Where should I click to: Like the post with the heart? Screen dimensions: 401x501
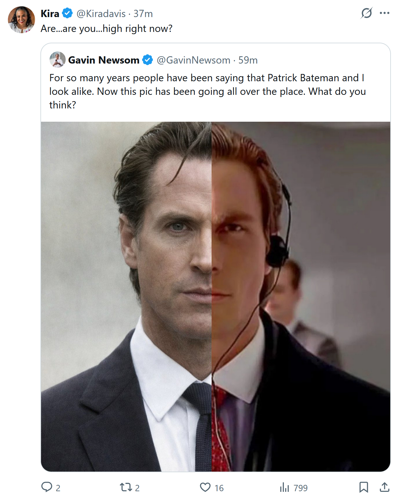tap(205, 487)
